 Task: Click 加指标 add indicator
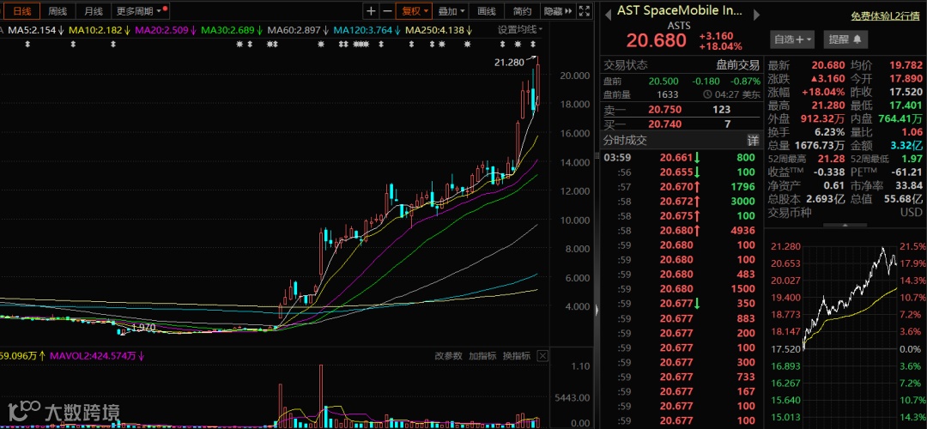(x=482, y=356)
